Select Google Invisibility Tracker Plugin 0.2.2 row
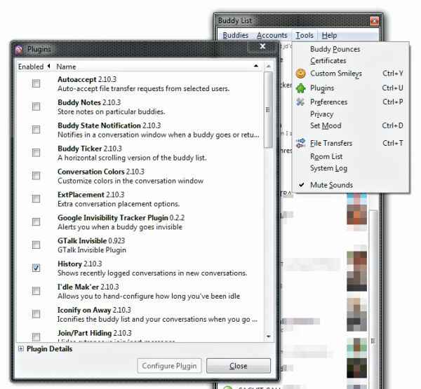 [x=139, y=222]
